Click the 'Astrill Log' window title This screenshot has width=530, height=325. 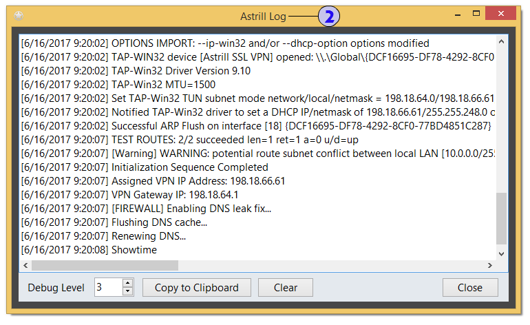pyautogui.click(x=263, y=17)
